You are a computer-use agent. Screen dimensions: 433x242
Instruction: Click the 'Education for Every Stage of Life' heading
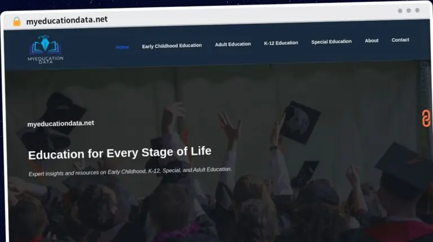tap(120, 152)
